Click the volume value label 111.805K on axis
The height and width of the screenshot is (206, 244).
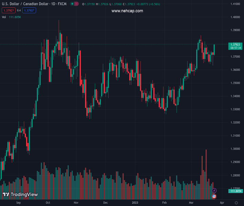pyautogui.click(x=235, y=191)
